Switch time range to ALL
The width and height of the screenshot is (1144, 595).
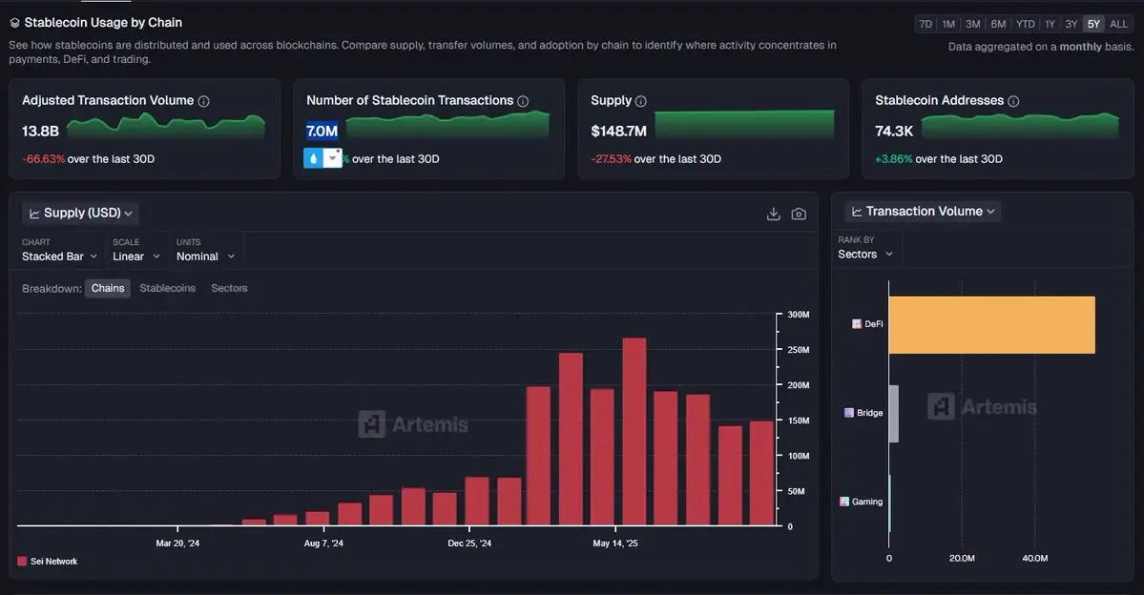[1118, 24]
